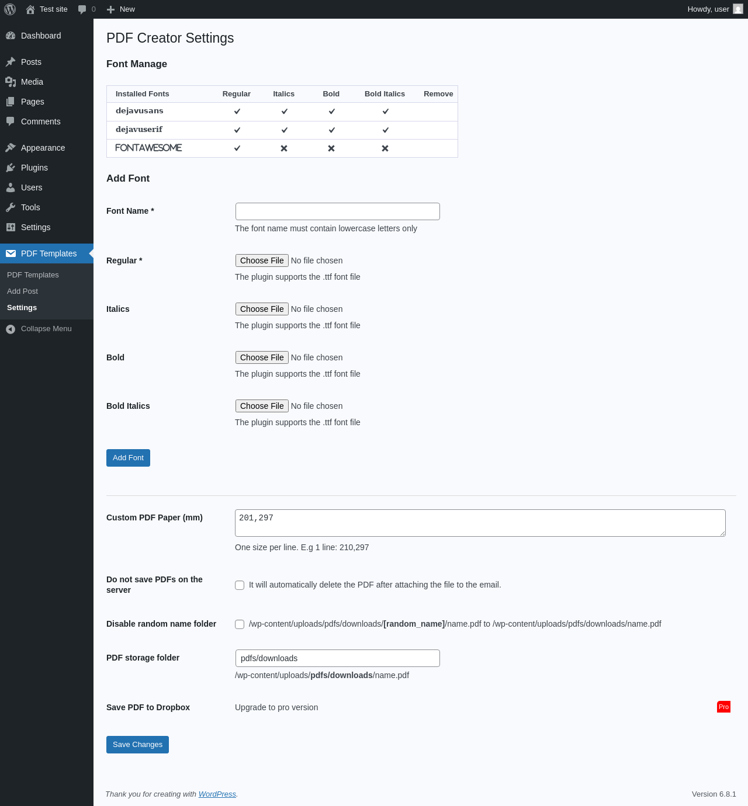Click the PDF Templates envelope icon
748x806 pixels.
pos(11,253)
